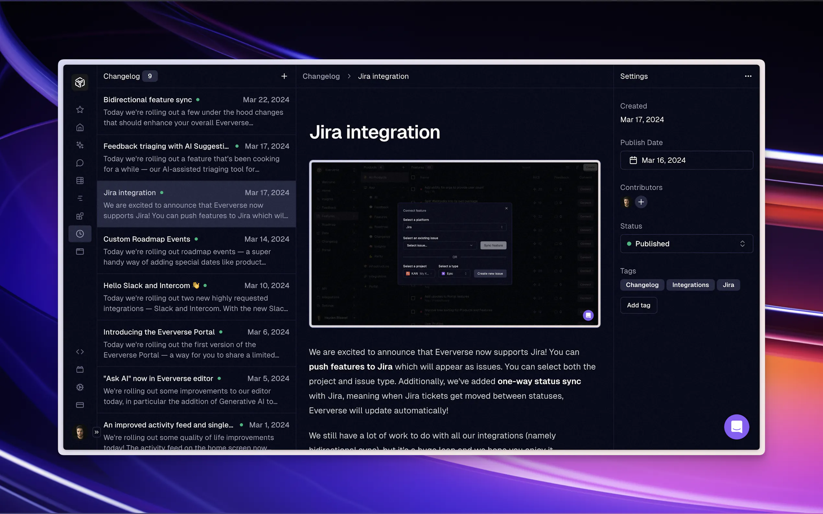Screen dimensions: 823x514
Task: Open the code brackets icon in sidebar
Action: 80,352
